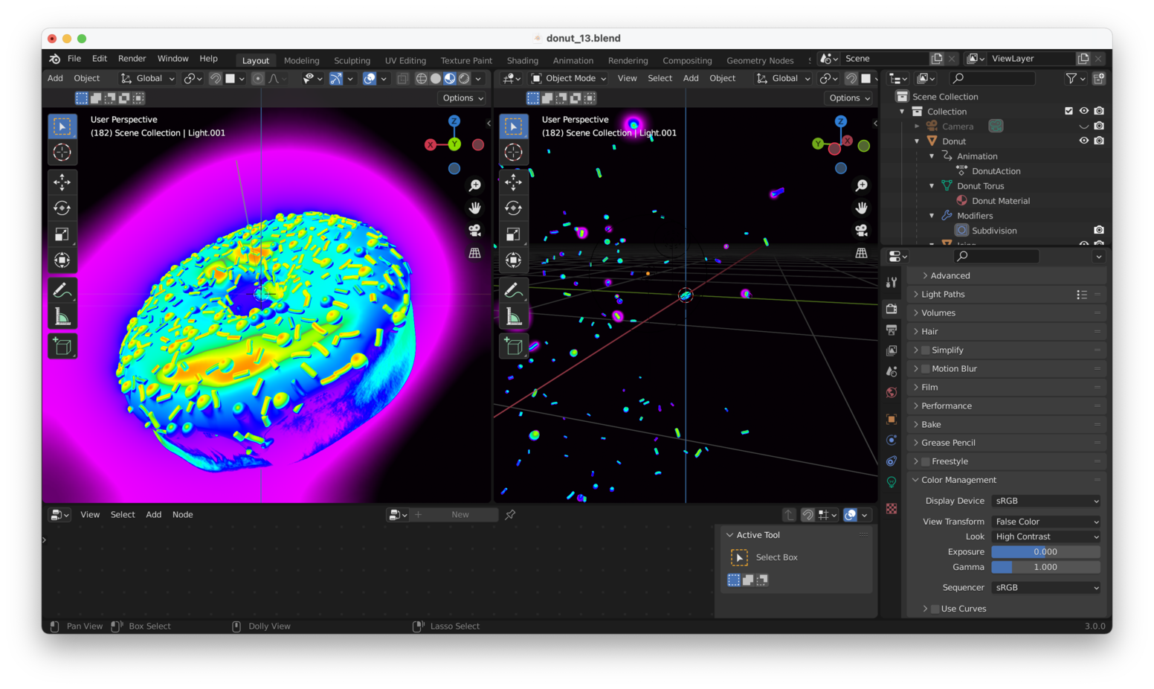Switch perspective/orthographic in right viewport
This screenshot has height=689, width=1154.
[861, 253]
